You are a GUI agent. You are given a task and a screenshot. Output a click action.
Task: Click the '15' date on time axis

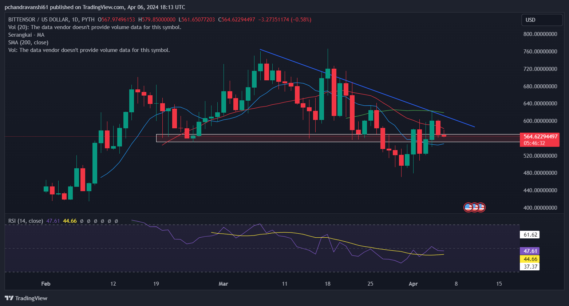click(x=499, y=284)
